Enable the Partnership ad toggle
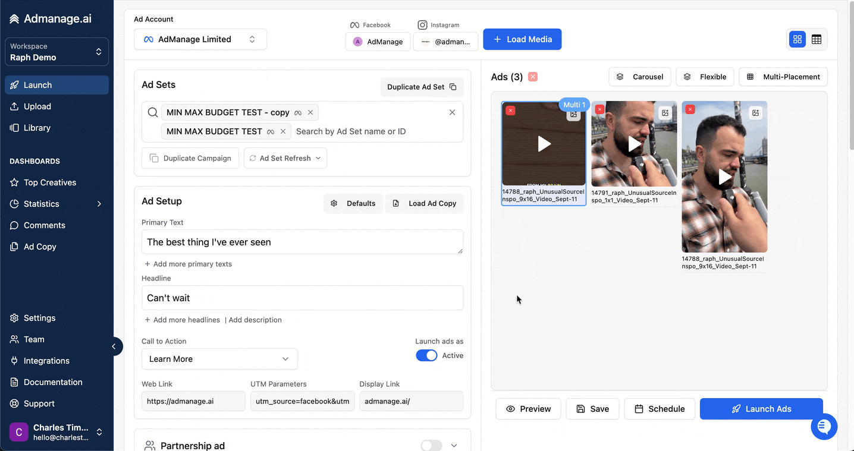 point(431,446)
